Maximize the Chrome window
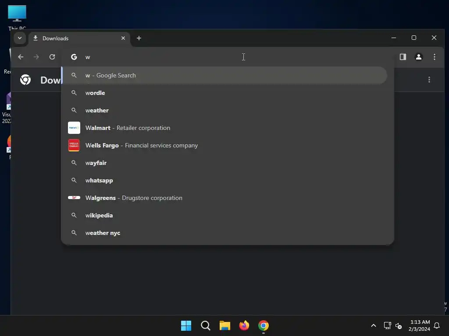The image size is (449, 336). tap(414, 38)
